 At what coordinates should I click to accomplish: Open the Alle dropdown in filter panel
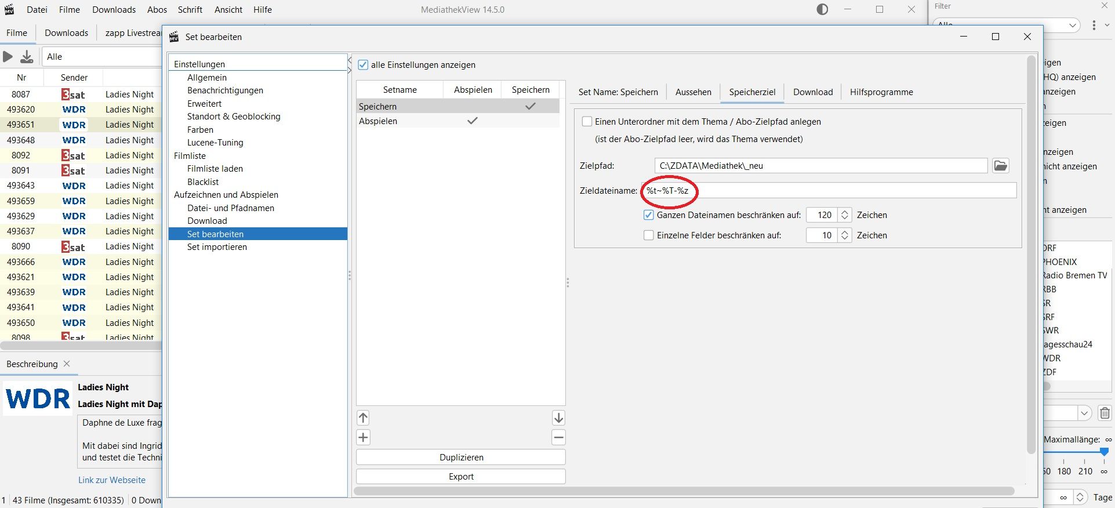(x=1073, y=25)
